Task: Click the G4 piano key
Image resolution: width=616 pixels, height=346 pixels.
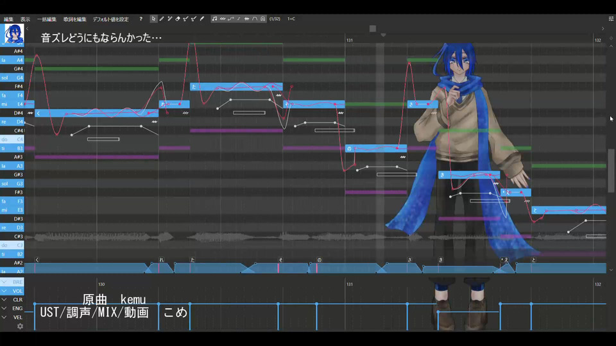Action: [12, 78]
